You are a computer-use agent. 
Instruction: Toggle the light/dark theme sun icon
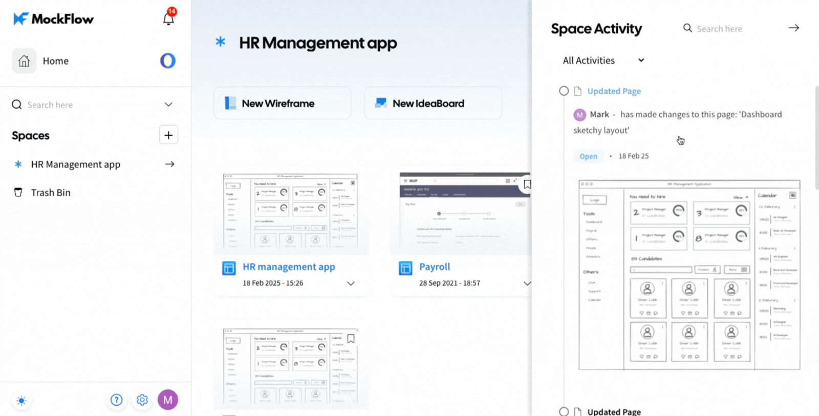tap(21, 400)
